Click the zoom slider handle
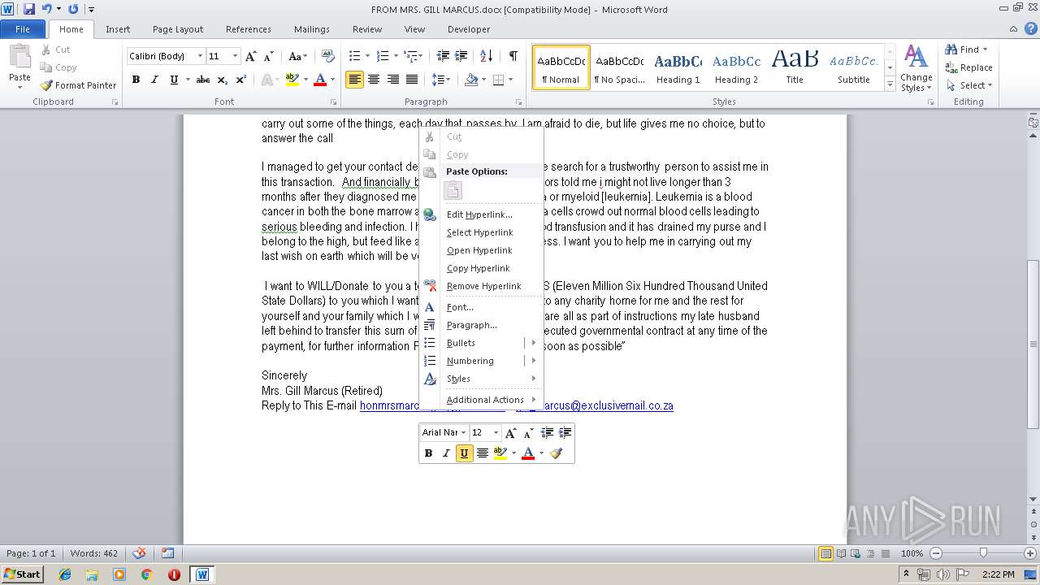Viewport: 1040px width, 585px height. click(x=983, y=553)
